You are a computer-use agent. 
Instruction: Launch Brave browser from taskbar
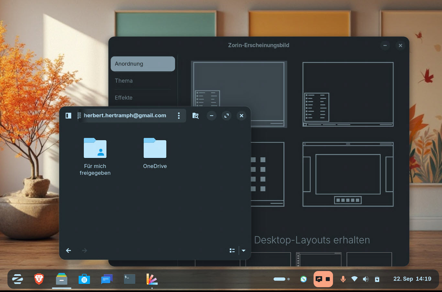pyautogui.click(x=39, y=279)
